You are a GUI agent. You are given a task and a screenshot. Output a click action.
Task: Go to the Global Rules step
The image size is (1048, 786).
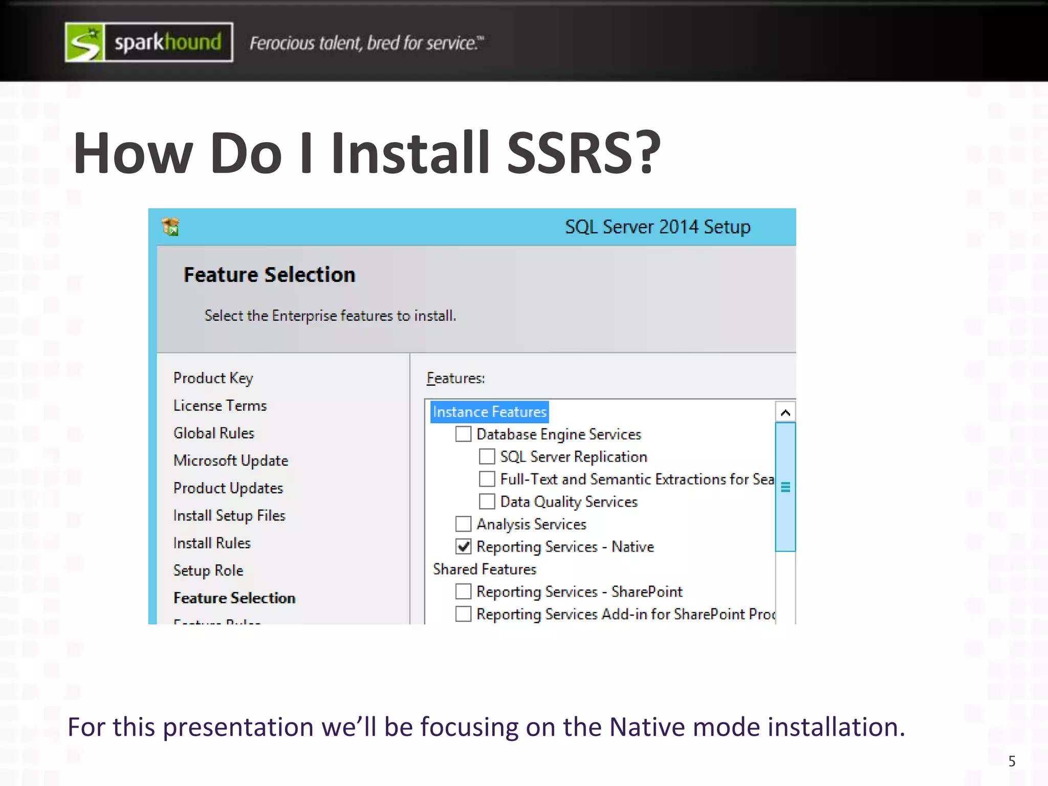[214, 433]
